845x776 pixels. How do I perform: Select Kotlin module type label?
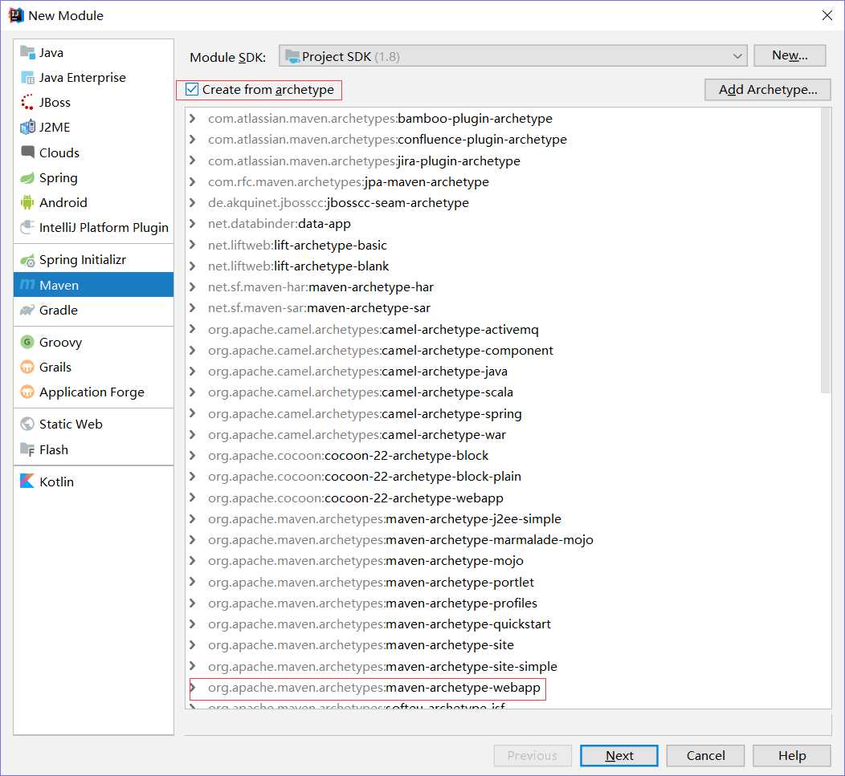point(56,481)
